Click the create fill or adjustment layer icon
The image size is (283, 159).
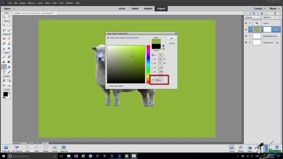(254, 13)
